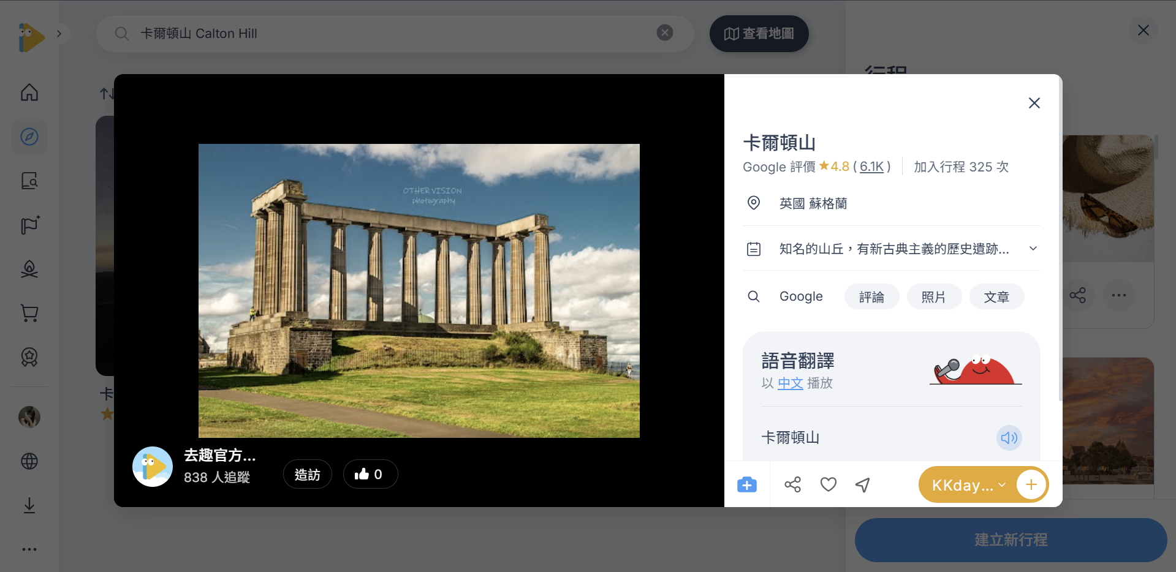This screenshot has height=572, width=1176.
Task: Click the share icon on background card
Action: 1077,296
